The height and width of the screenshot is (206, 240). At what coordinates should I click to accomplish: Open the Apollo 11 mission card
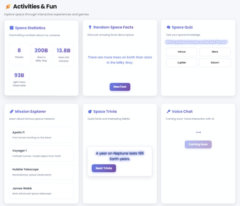point(41,135)
